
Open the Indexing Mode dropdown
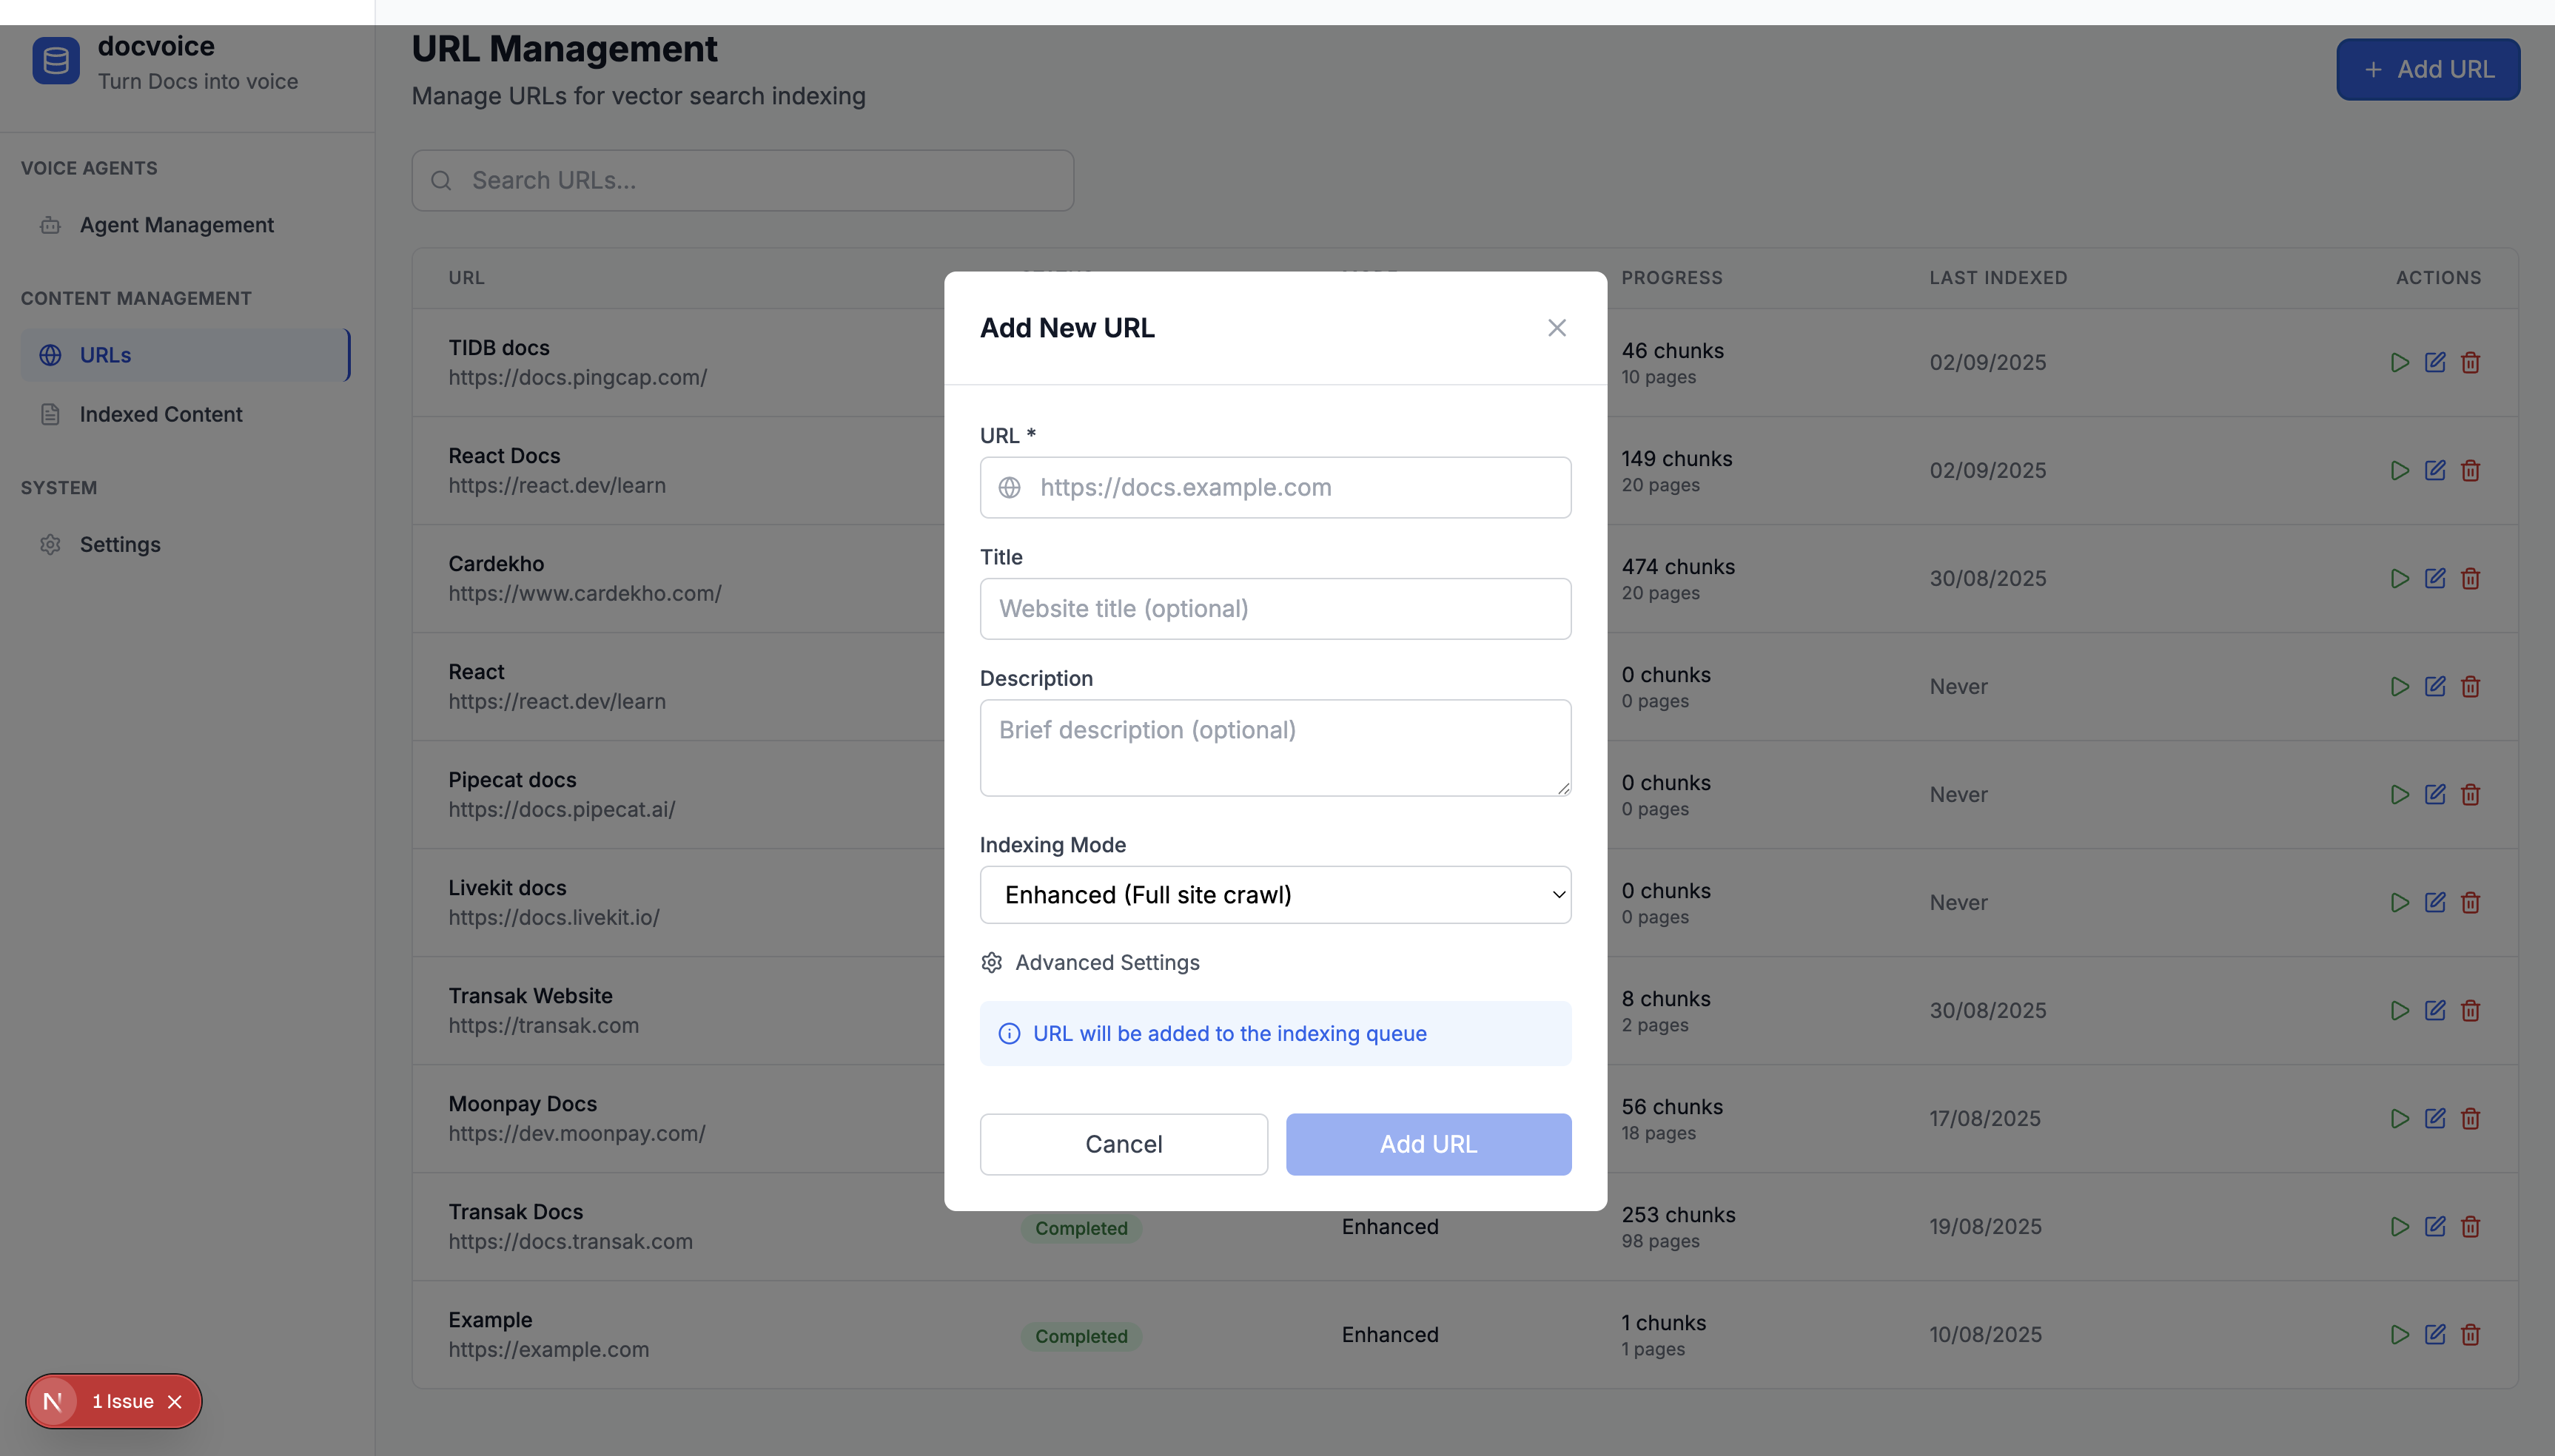(x=1275, y=894)
